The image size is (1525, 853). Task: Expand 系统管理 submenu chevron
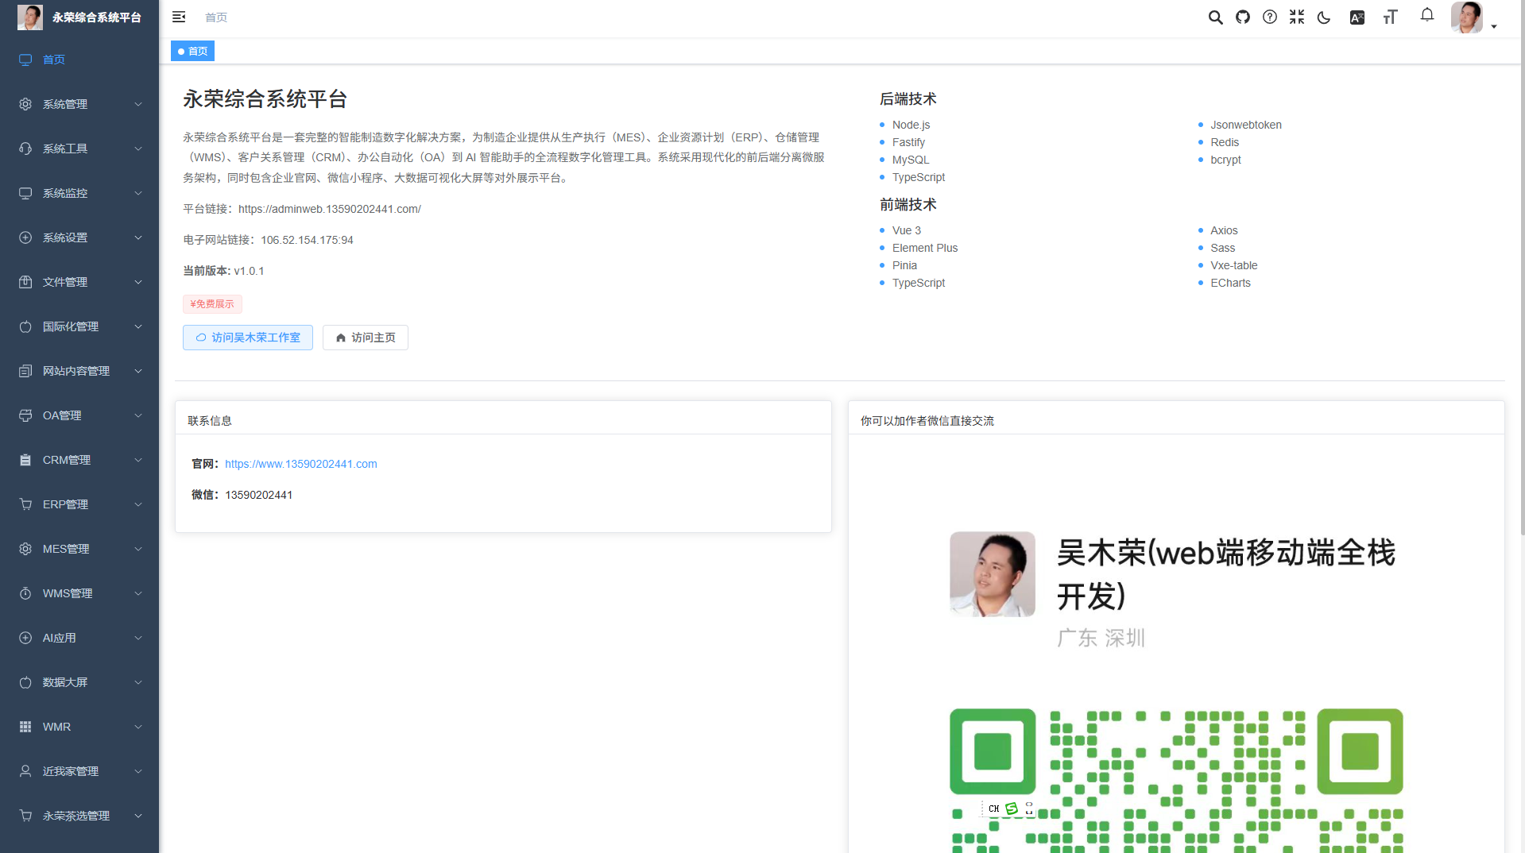coord(138,104)
